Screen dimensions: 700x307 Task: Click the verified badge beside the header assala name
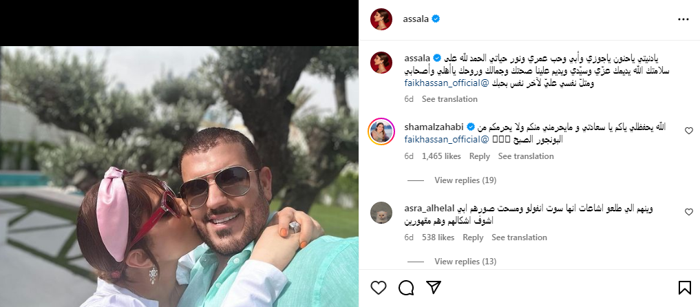coord(436,19)
